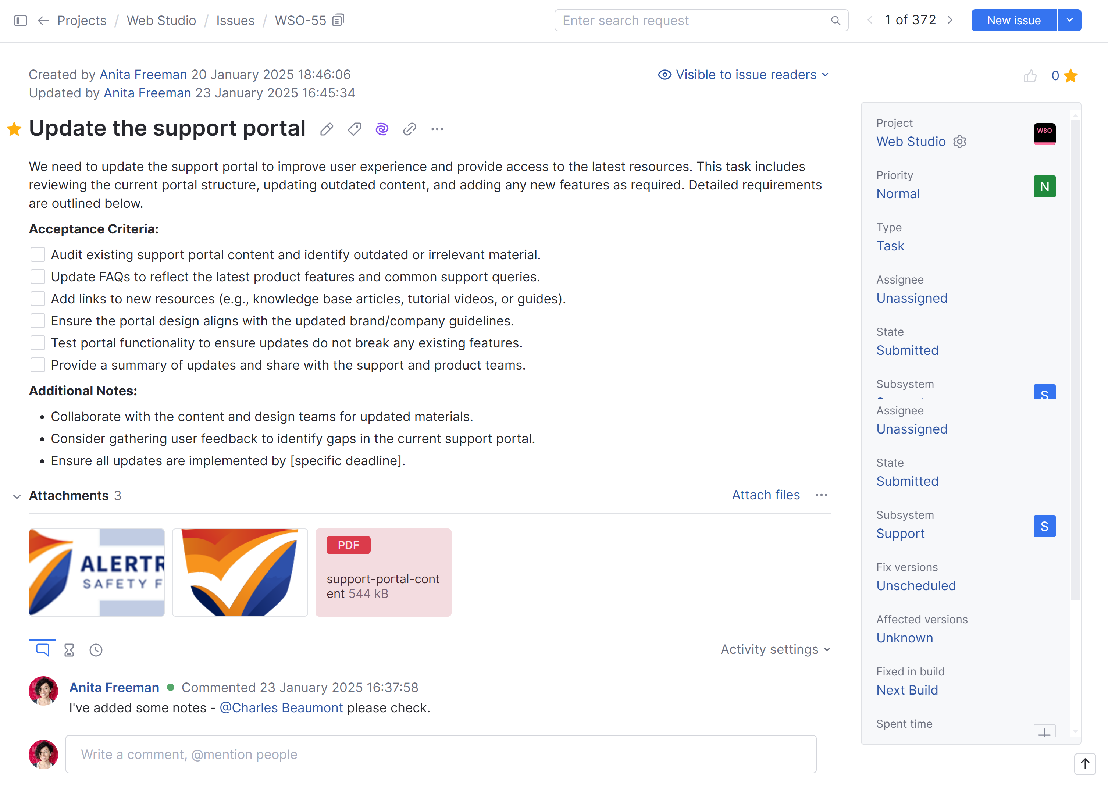
Task: Click the tag icon next to title
Action: point(354,129)
